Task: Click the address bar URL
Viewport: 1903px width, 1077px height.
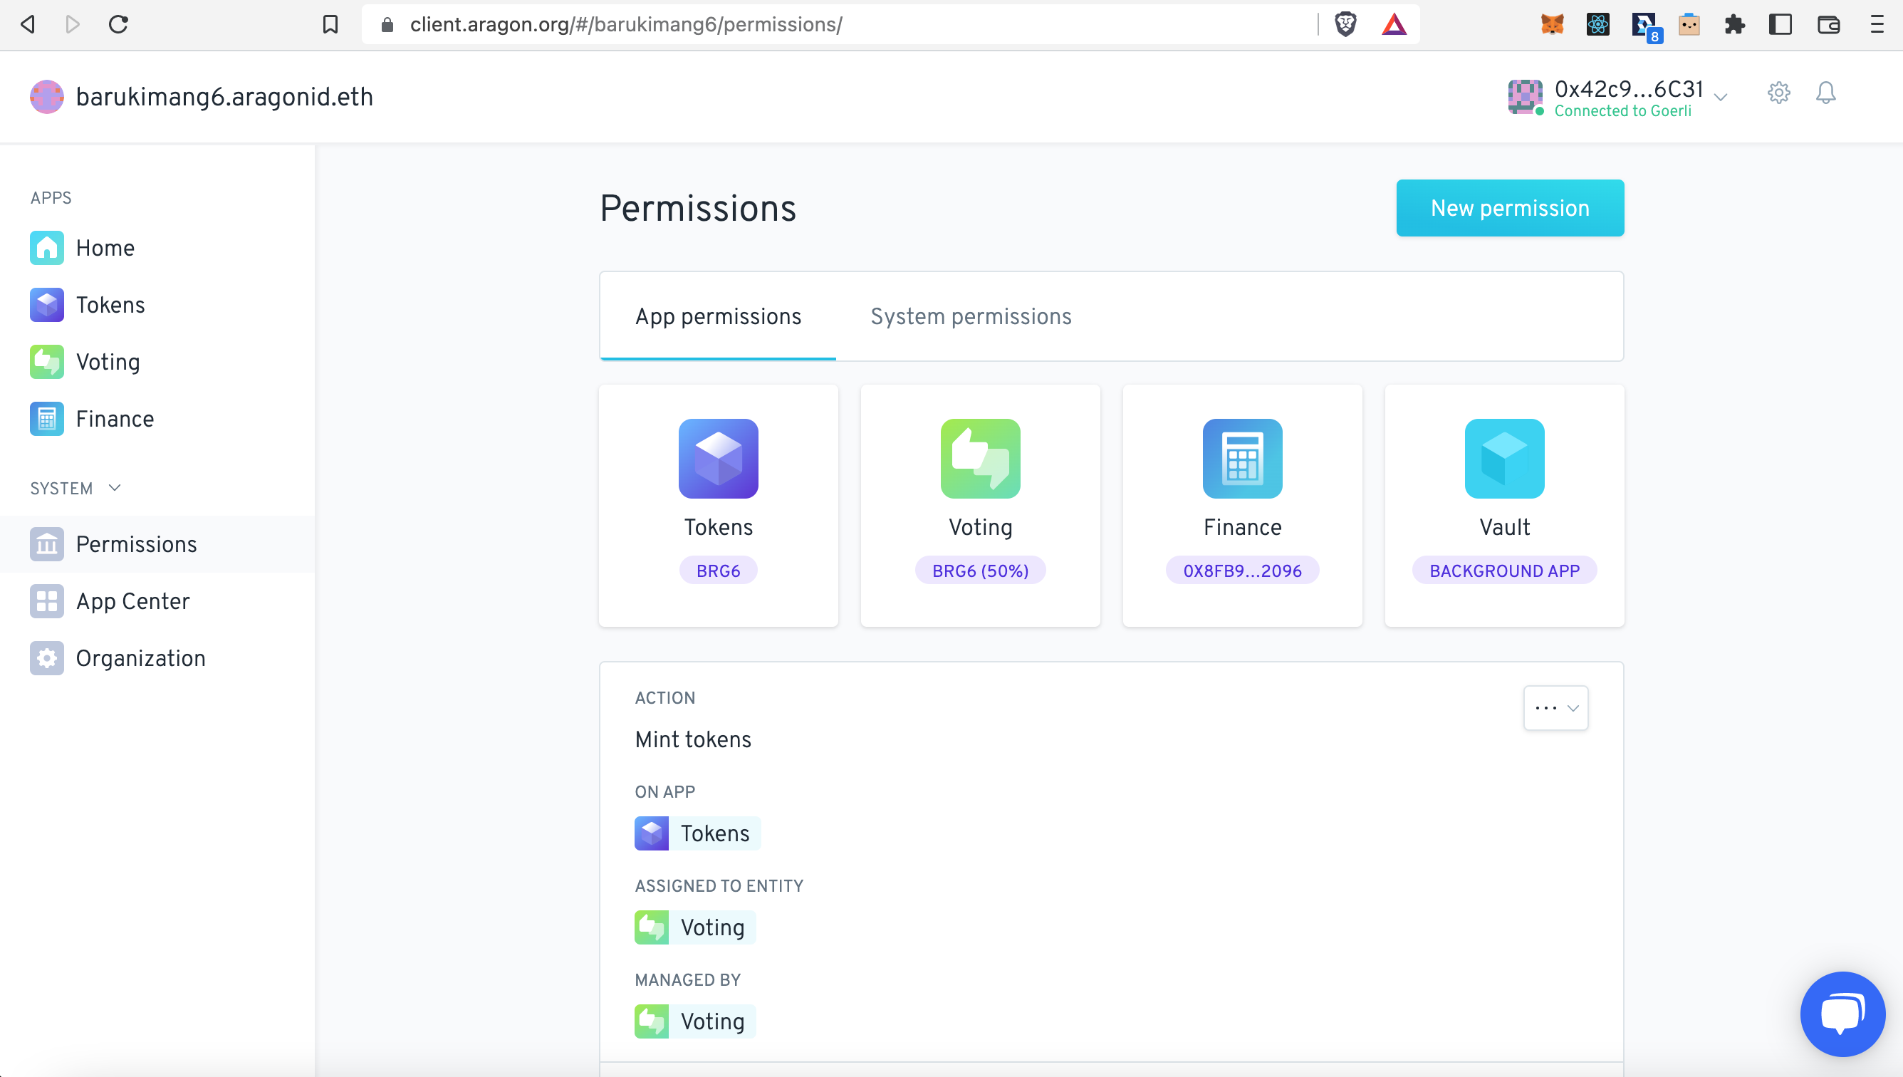Action: click(626, 24)
